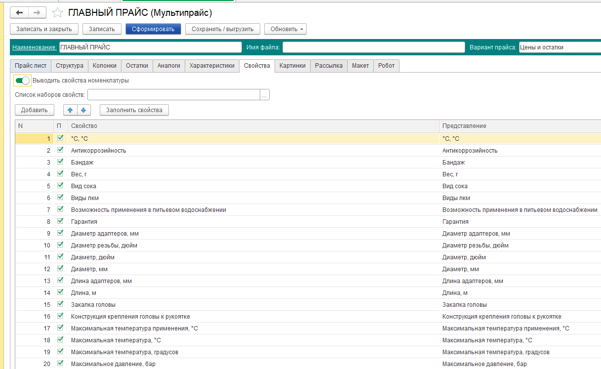The height and width of the screenshot is (369, 601).
Task: Uncheck the checkbox for Бандаж row
Action: 61,162
